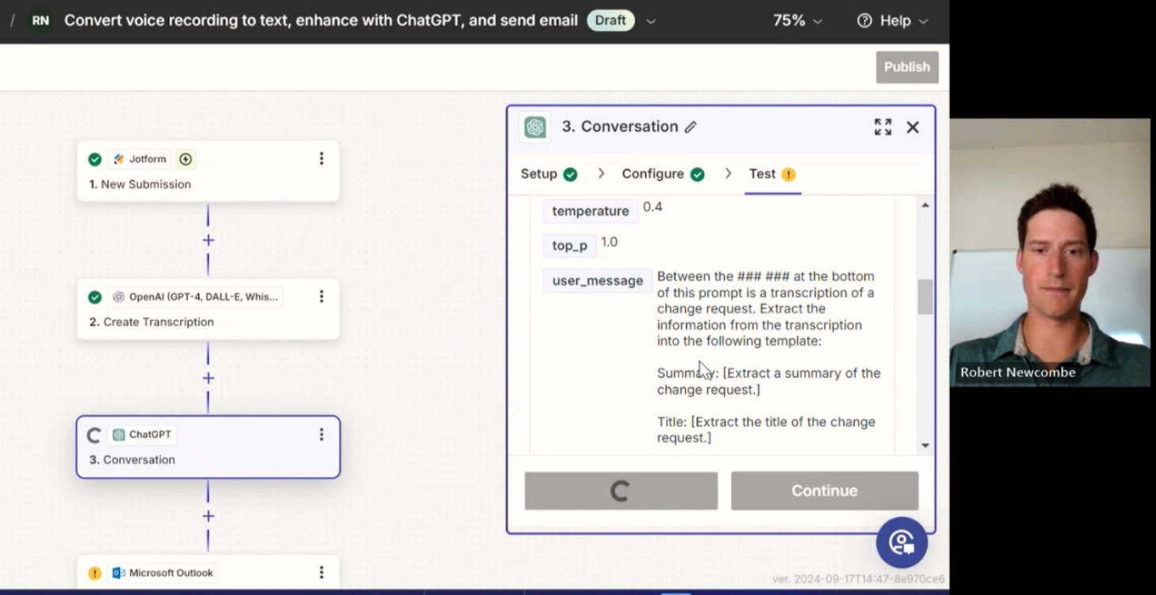
Task: Click the ChatGPT app icon on step 3
Action: tap(119, 435)
